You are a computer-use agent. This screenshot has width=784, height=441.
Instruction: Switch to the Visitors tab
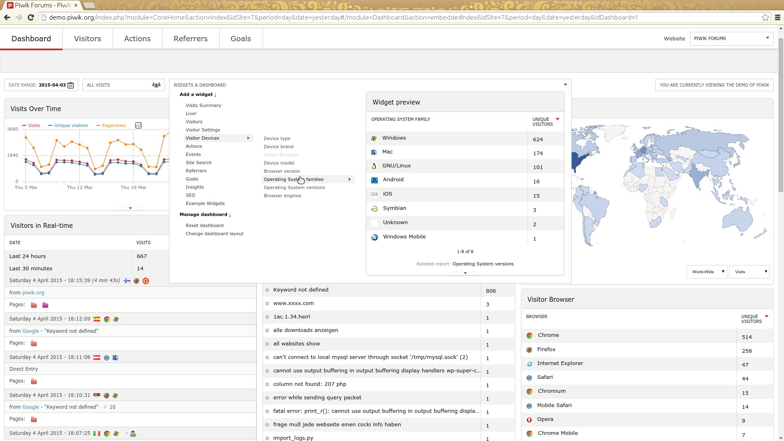(x=87, y=38)
